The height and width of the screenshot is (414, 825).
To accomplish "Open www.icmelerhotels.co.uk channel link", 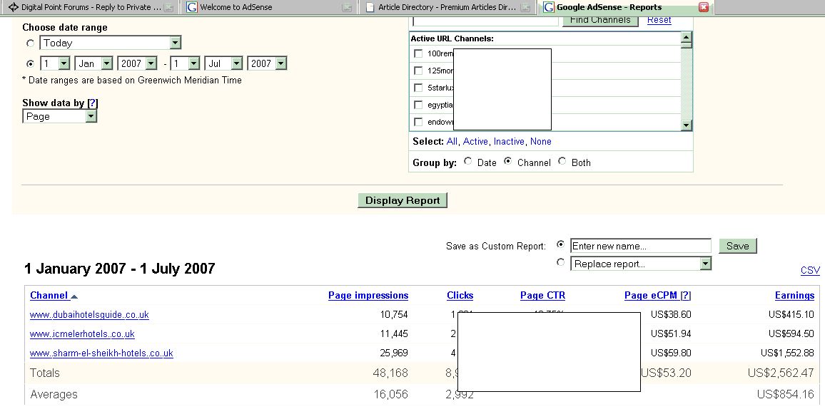I will tap(82, 334).
